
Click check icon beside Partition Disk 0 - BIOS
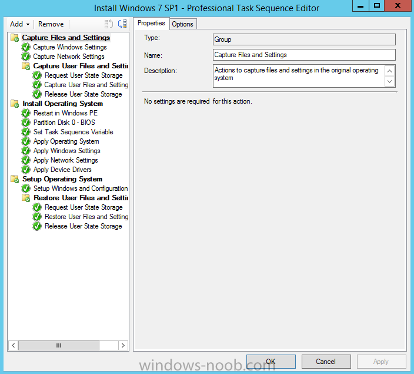point(26,123)
